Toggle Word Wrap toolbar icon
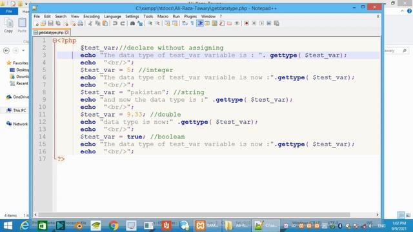The width and height of the screenshot is (413, 232). click(185, 23)
